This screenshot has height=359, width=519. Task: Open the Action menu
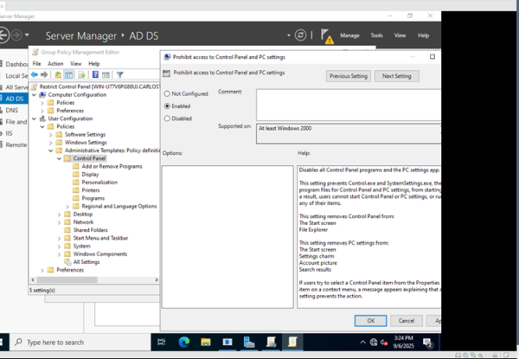coord(55,64)
